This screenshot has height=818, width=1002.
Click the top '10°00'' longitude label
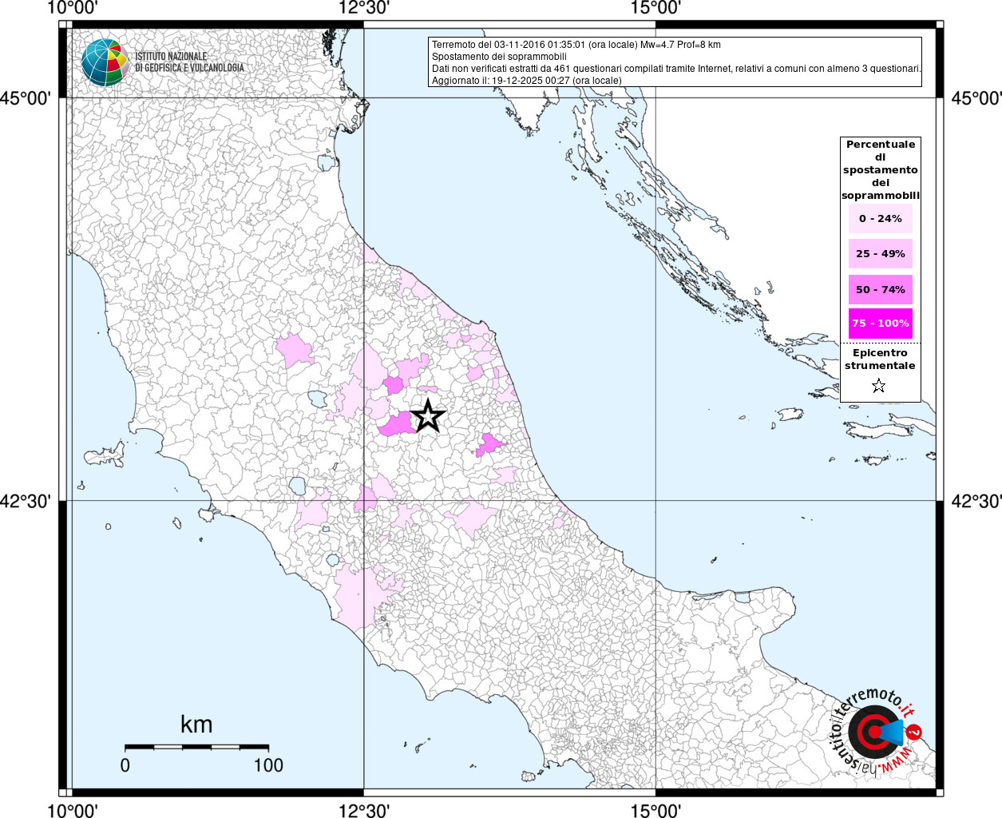click(73, 8)
